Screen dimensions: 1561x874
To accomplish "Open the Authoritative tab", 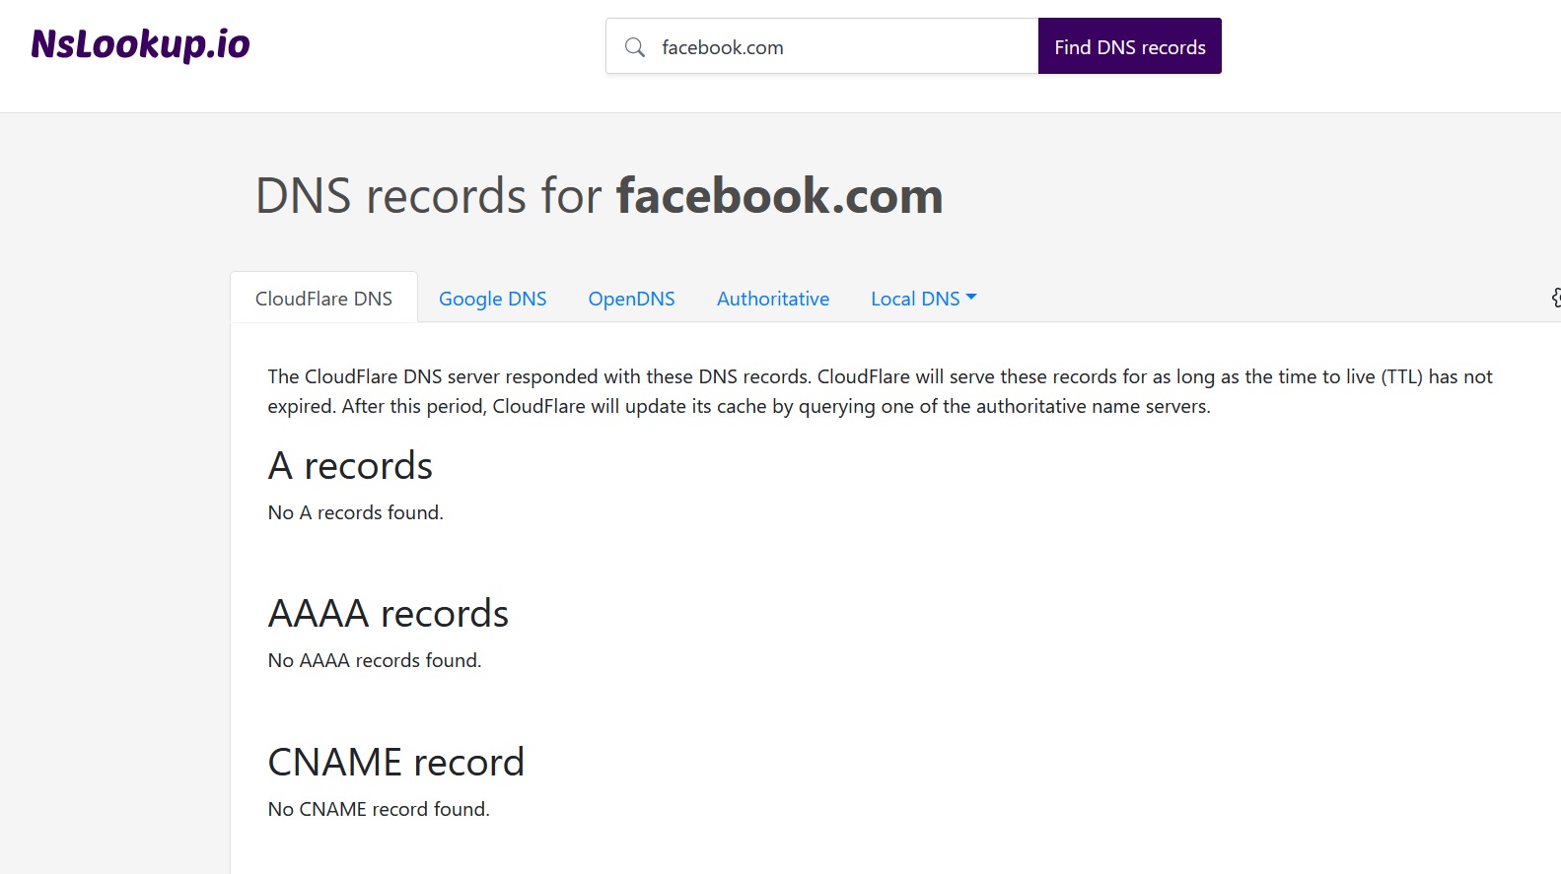I will tap(773, 299).
